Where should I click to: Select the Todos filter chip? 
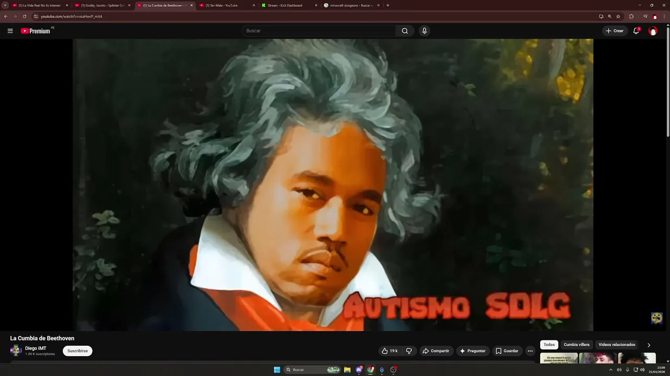coord(549,345)
